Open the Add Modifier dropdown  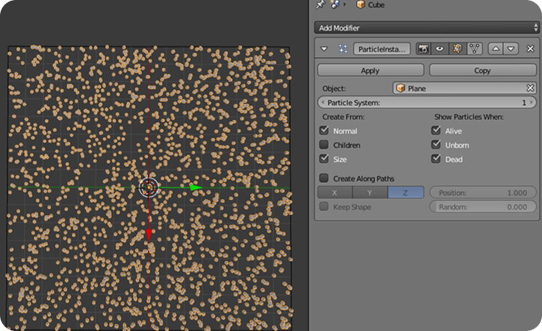(427, 27)
